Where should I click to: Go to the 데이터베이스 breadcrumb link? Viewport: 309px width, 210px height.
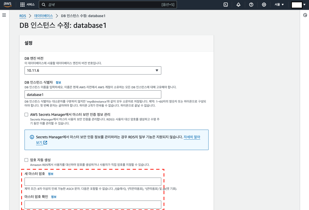[x=43, y=16]
